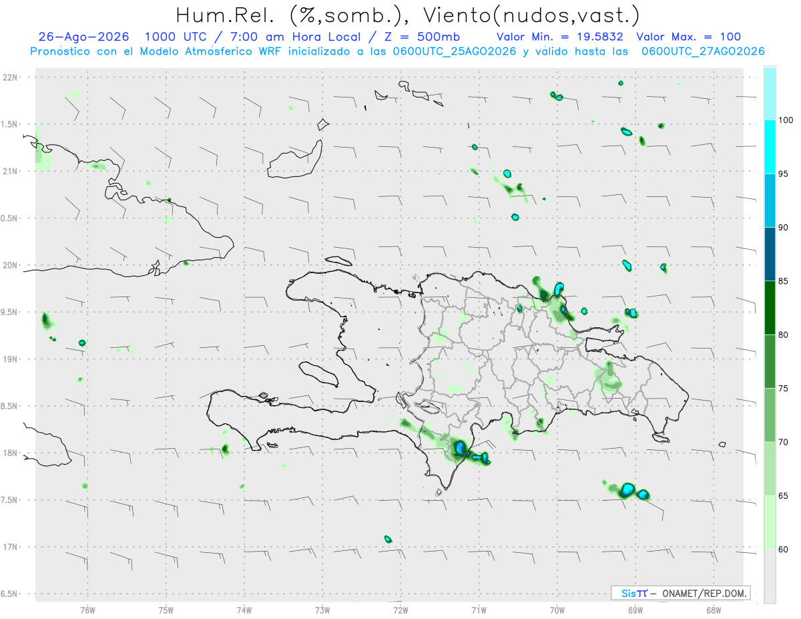Select the '75W' longitude label
The width and height of the screenshot is (801, 619).
coord(166,610)
